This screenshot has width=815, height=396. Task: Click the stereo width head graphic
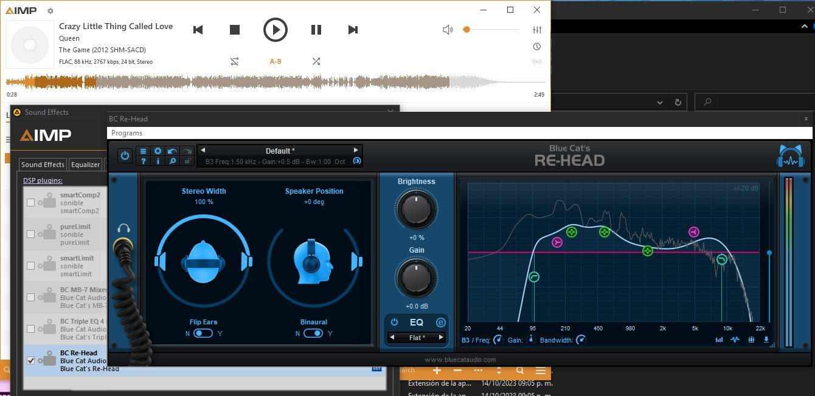tap(204, 262)
